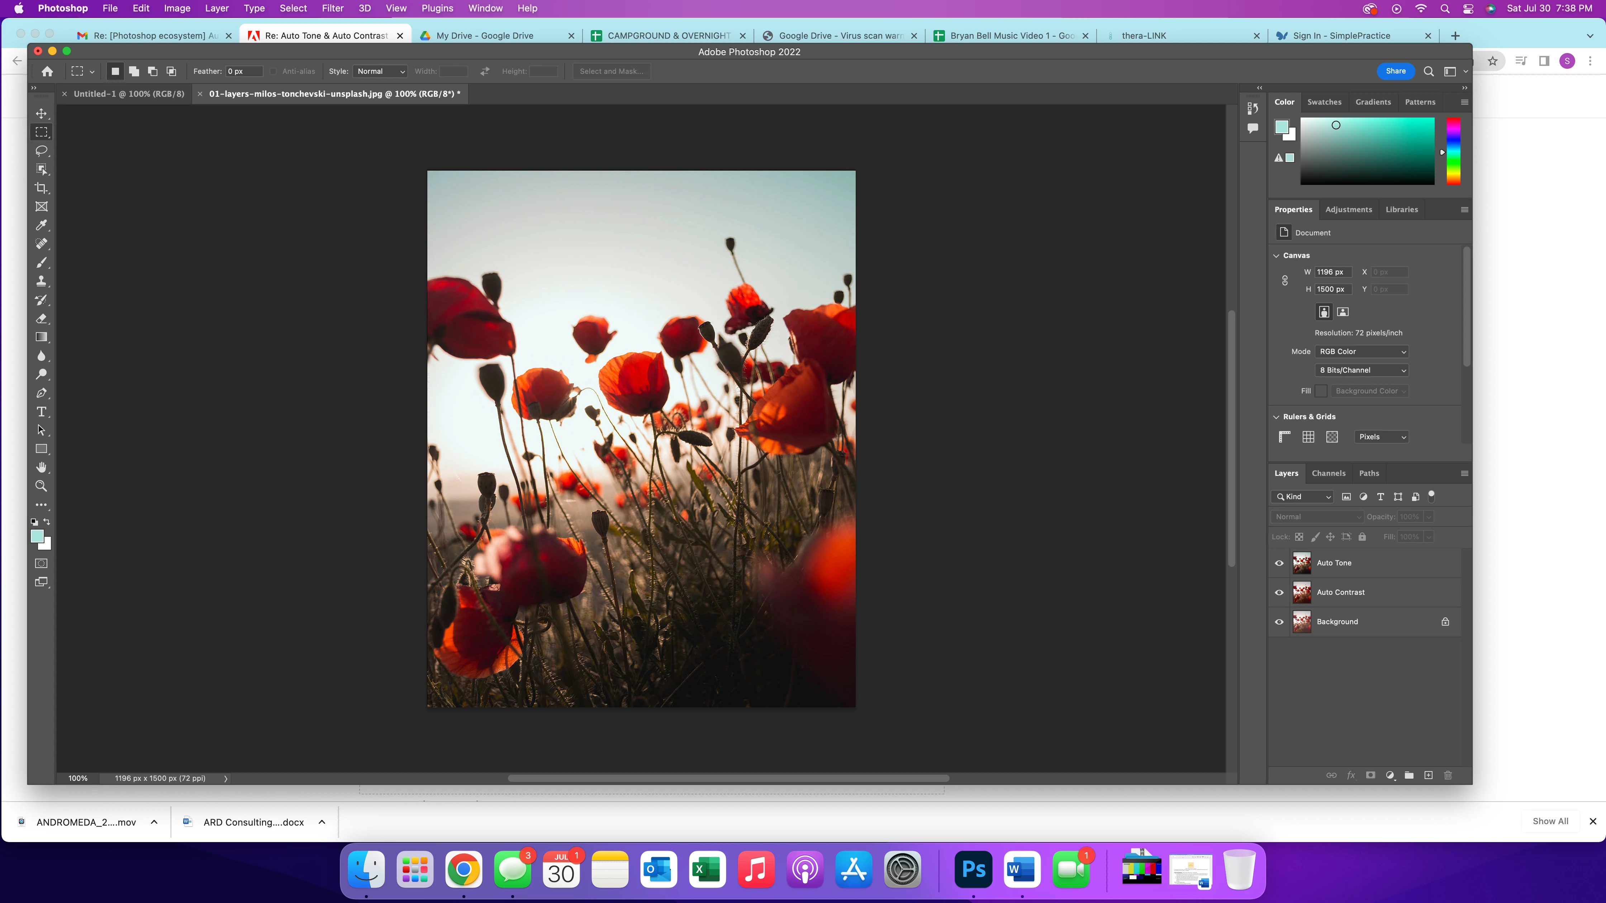Click the create new layer icon

[1428, 775]
